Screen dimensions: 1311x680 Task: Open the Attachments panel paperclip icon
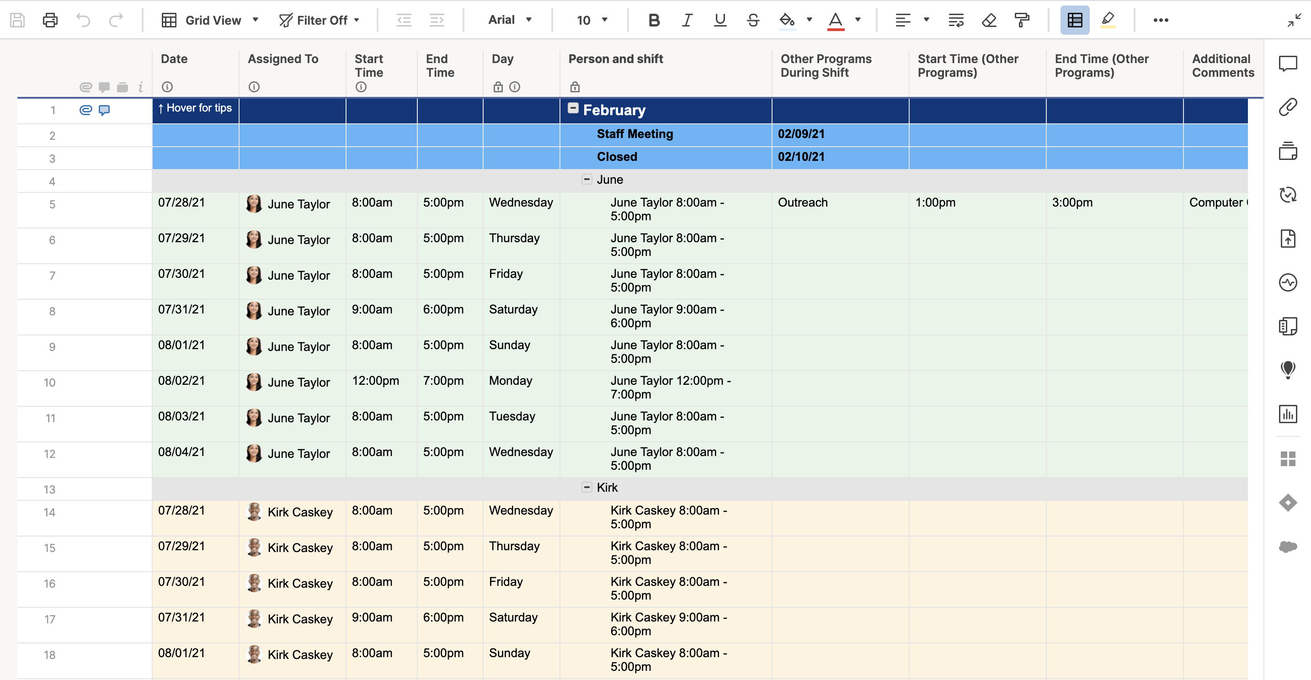tap(1288, 107)
